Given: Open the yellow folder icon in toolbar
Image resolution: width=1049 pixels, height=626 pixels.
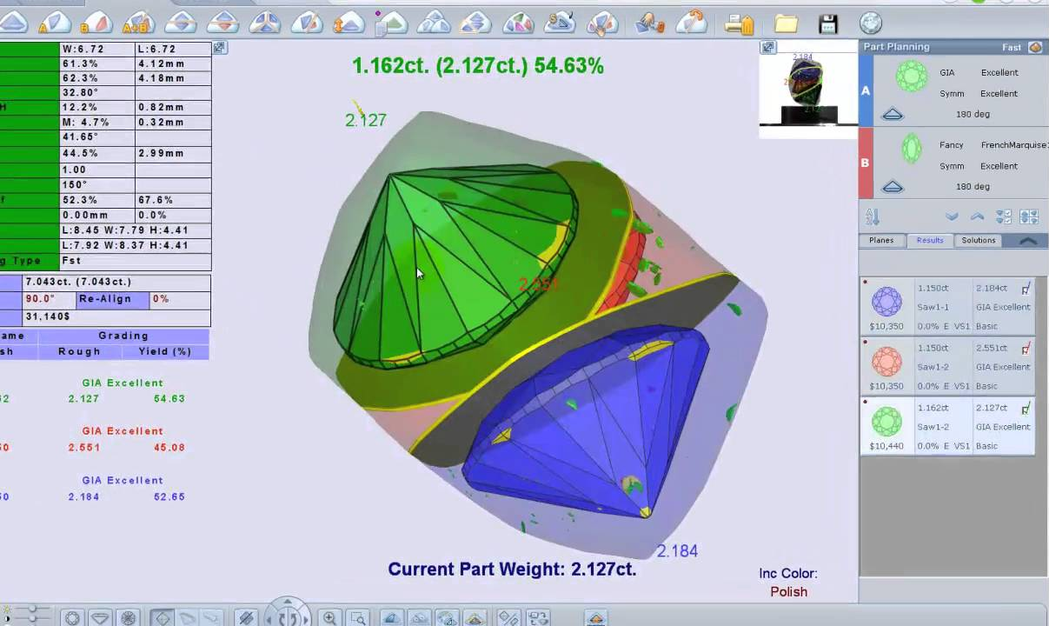Looking at the screenshot, I should point(787,23).
